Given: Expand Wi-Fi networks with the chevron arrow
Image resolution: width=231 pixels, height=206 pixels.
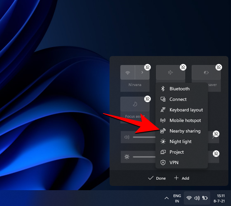Looking at the screenshot, I should pos(143,72).
